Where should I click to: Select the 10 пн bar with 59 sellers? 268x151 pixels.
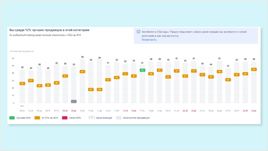coord(82,81)
